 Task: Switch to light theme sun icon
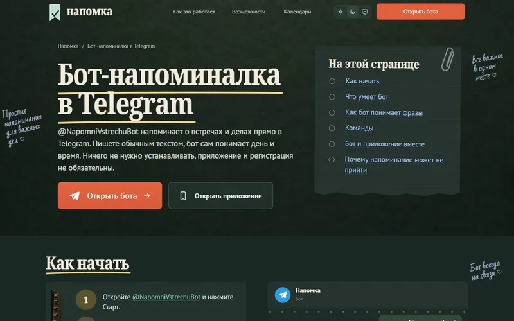tap(341, 12)
